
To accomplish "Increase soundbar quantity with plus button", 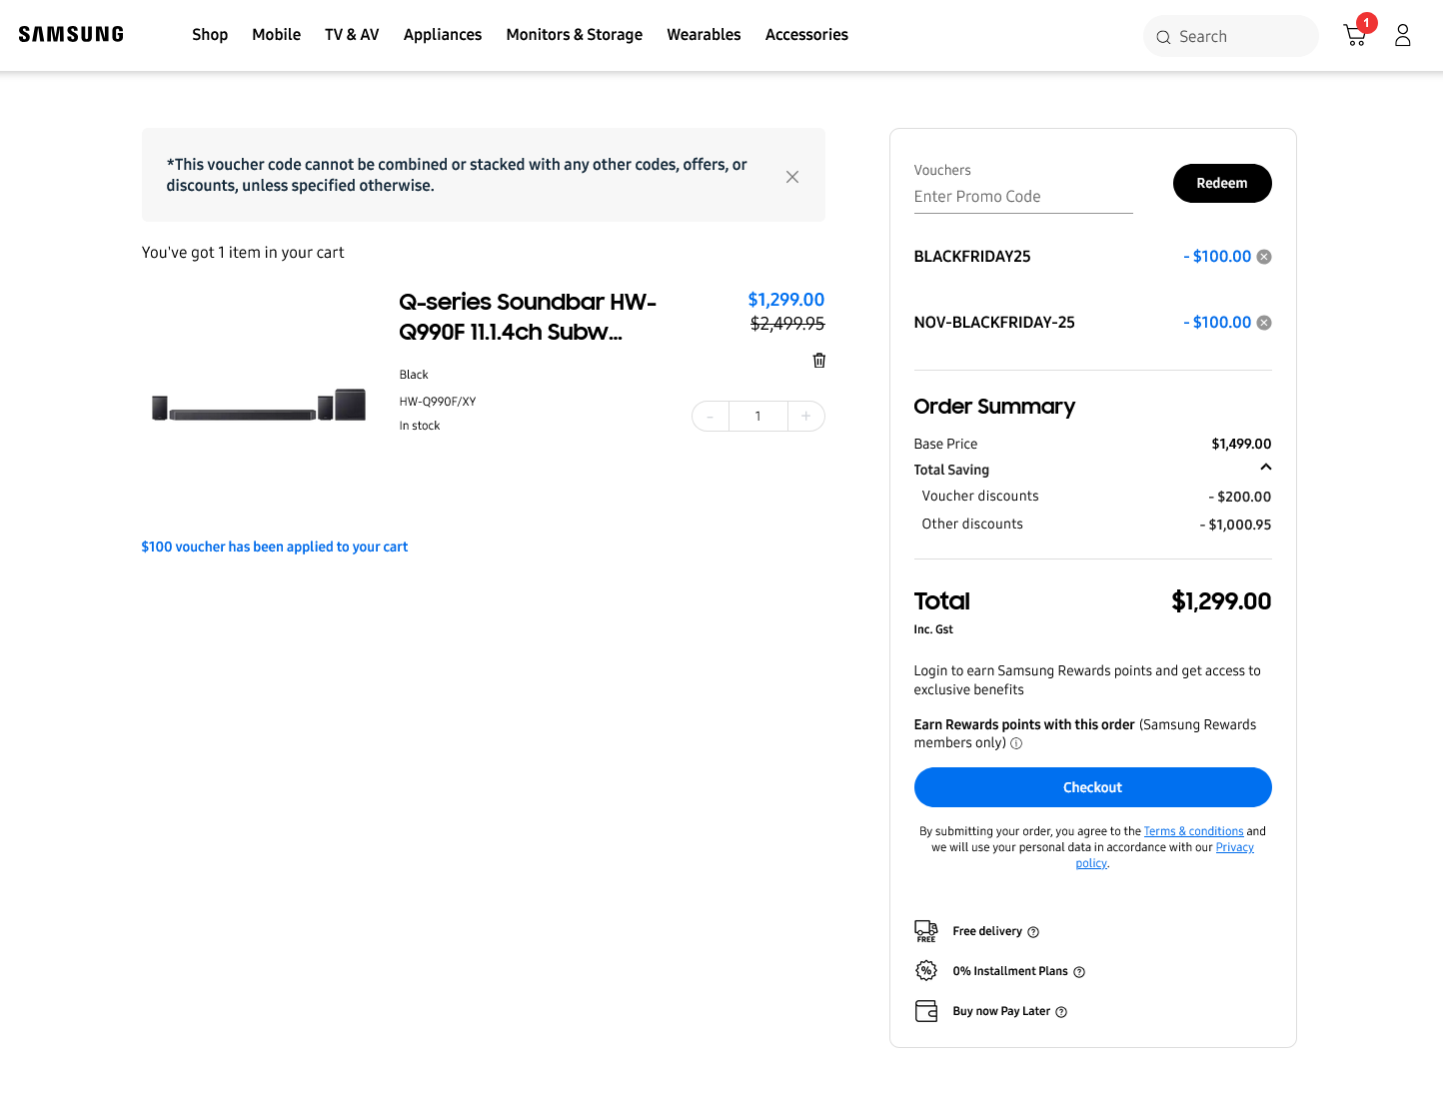I will tap(805, 416).
